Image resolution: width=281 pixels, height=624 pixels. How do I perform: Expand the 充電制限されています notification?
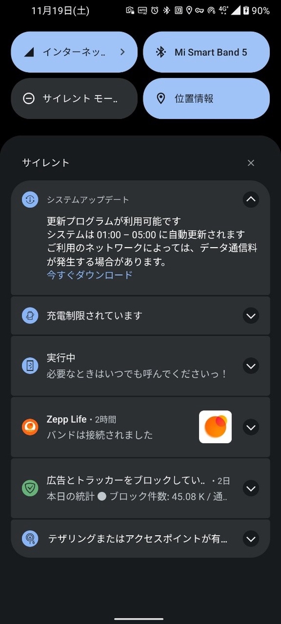[251, 316]
